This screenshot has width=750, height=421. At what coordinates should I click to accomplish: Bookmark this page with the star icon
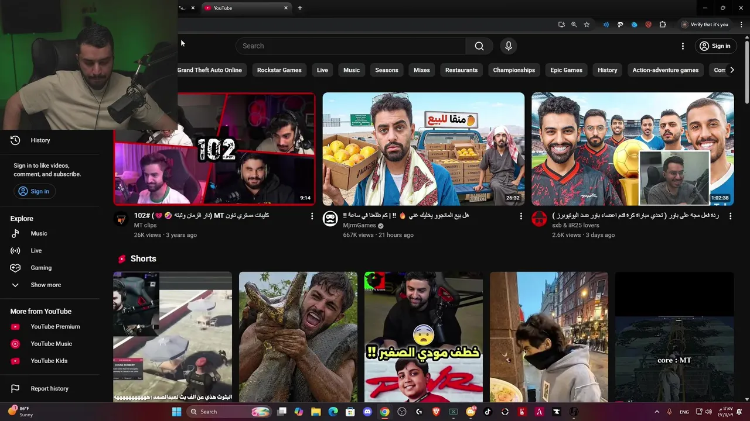tap(587, 25)
